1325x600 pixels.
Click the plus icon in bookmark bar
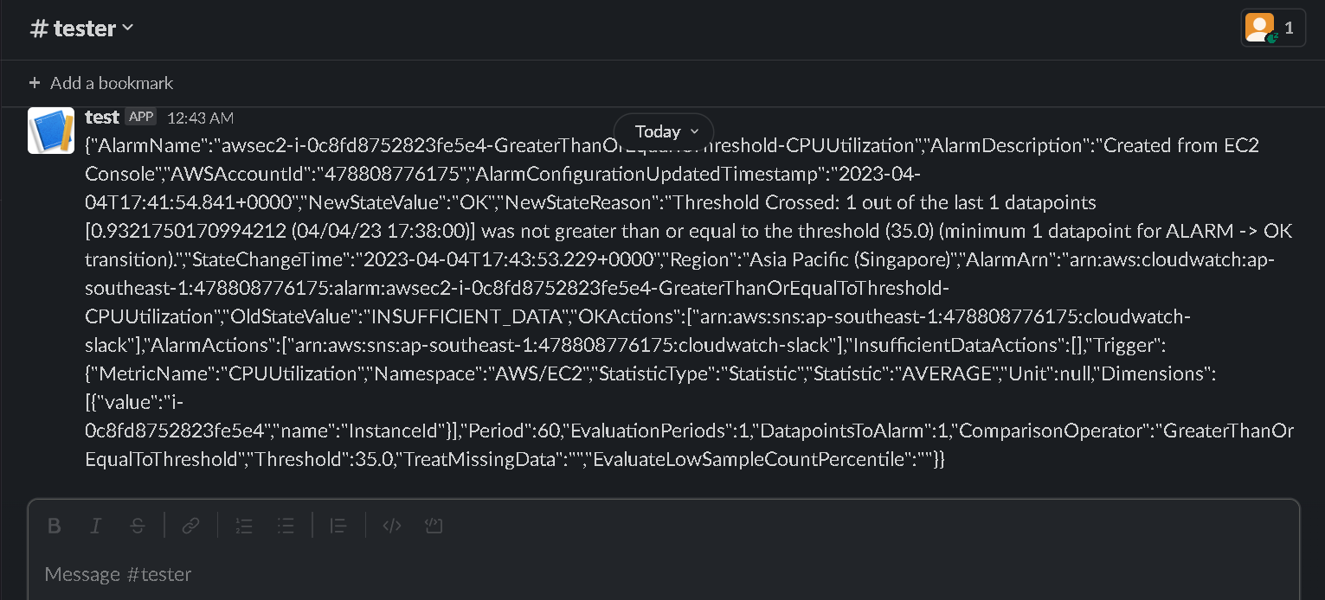pyautogui.click(x=35, y=83)
